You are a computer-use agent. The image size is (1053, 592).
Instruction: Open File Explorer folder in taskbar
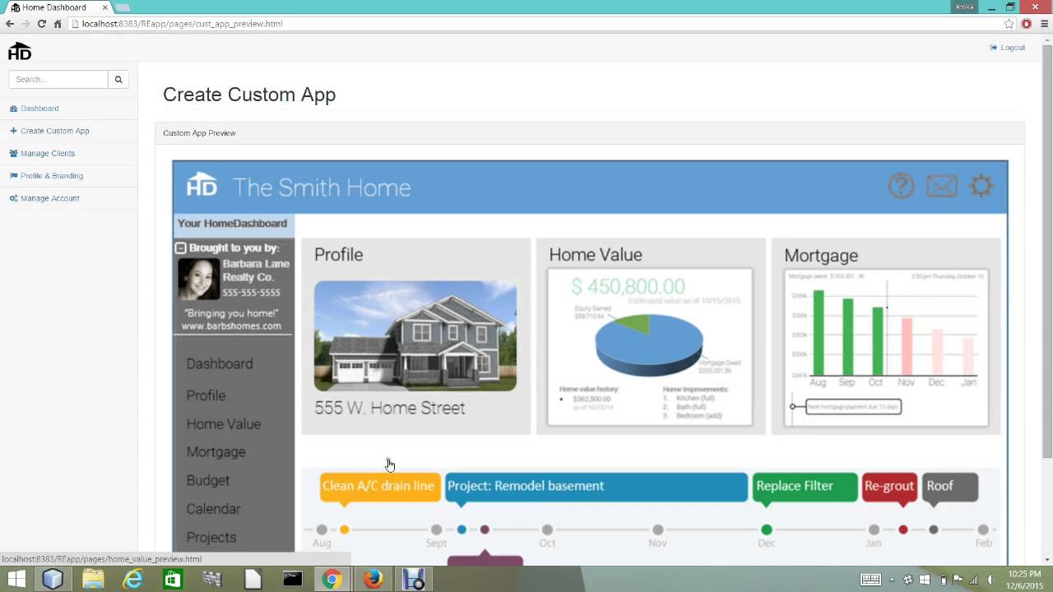click(92, 580)
